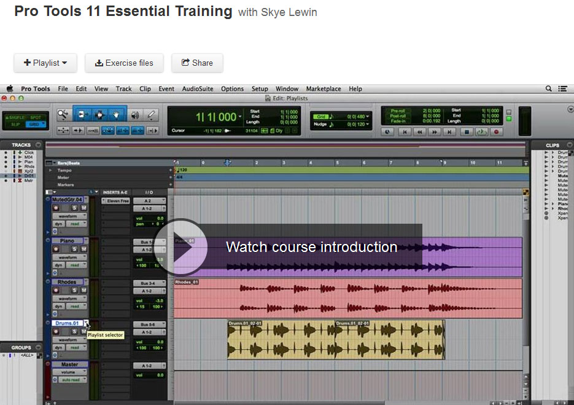574x405 pixels.
Task: Click the Drums.01 vol 0.0 field
Action: [149, 342]
